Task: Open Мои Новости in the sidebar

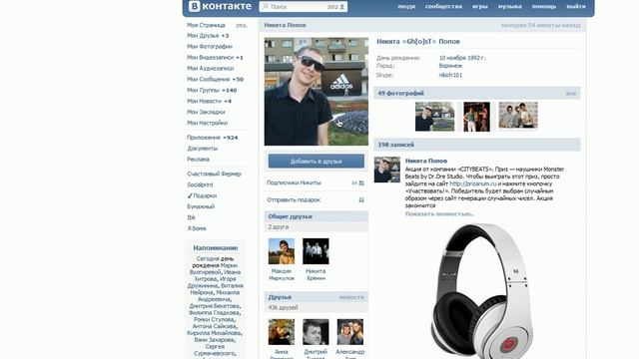Action: pyautogui.click(x=209, y=102)
